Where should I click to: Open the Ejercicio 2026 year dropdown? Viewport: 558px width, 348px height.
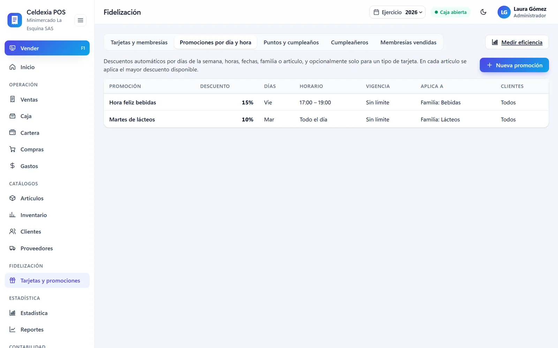click(x=397, y=12)
